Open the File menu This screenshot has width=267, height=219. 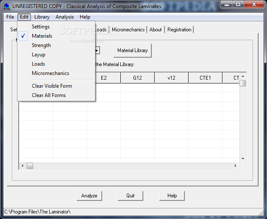click(x=10, y=17)
